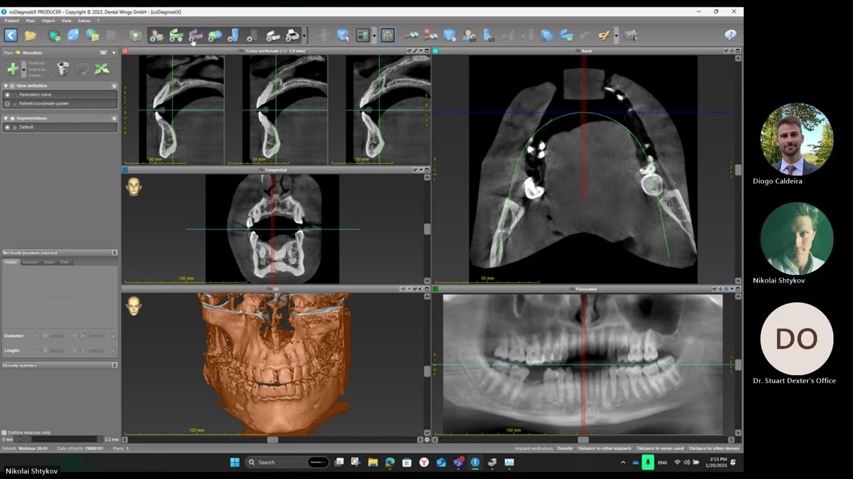
Task: Select the Panoramic curve radio option
Action: click(x=8, y=94)
